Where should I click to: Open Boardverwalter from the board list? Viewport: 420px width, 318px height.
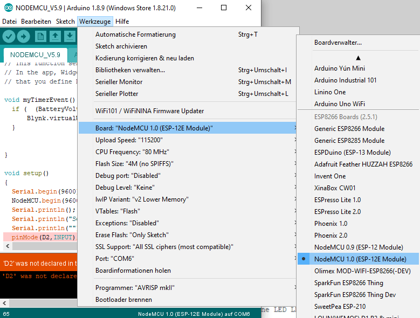(x=338, y=42)
